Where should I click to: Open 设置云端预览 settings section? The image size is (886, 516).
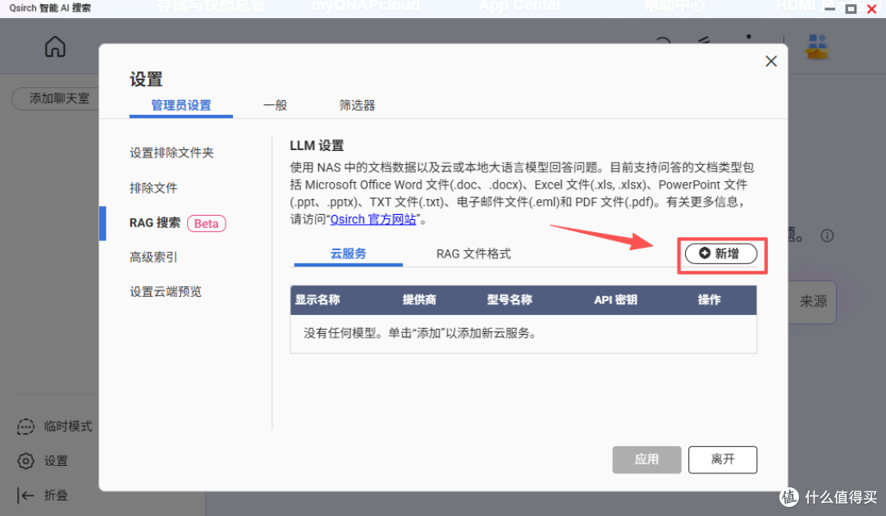(x=166, y=291)
